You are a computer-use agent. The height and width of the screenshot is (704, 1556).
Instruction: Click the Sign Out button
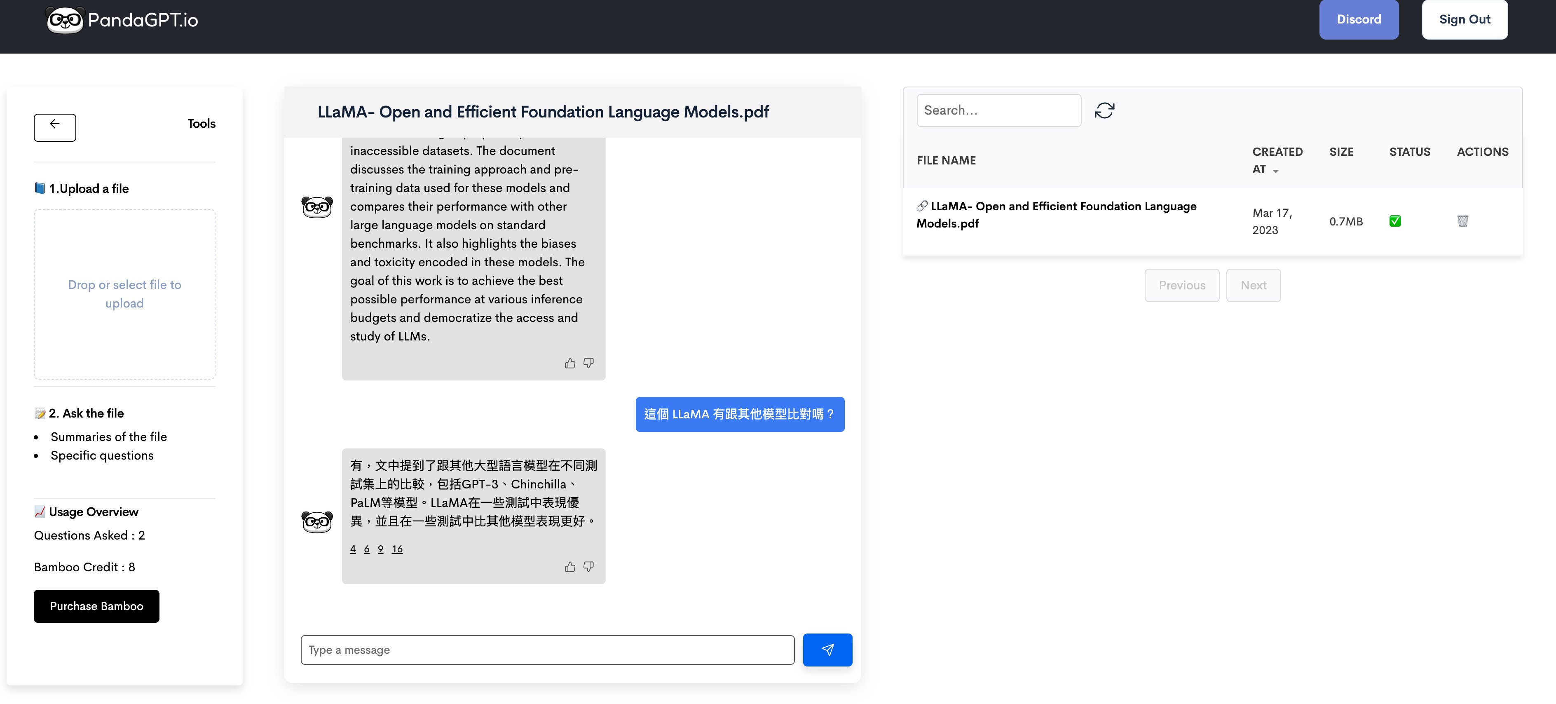click(x=1464, y=19)
